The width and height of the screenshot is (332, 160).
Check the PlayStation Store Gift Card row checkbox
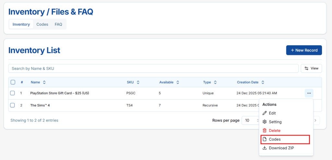(13, 93)
